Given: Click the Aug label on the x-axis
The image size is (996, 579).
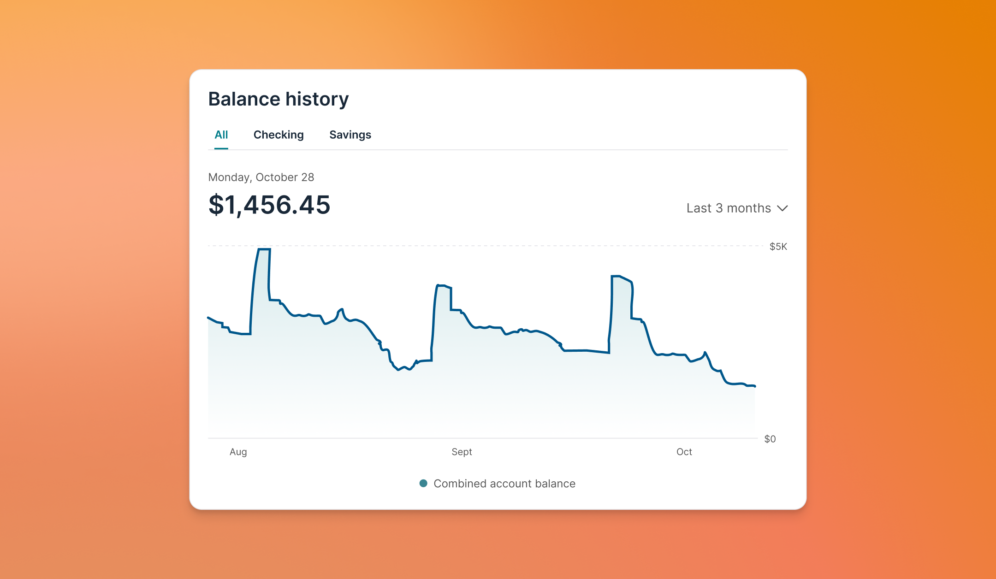Looking at the screenshot, I should point(238,452).
